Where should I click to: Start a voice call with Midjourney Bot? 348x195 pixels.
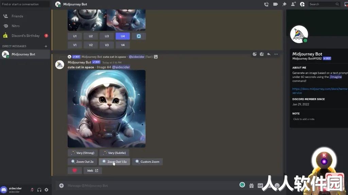click(266, 4)
